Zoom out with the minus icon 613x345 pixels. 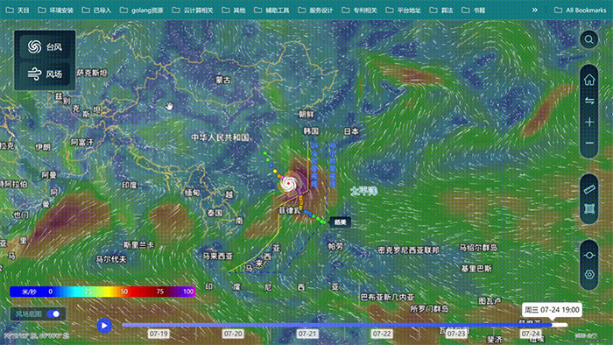[589, 143]
